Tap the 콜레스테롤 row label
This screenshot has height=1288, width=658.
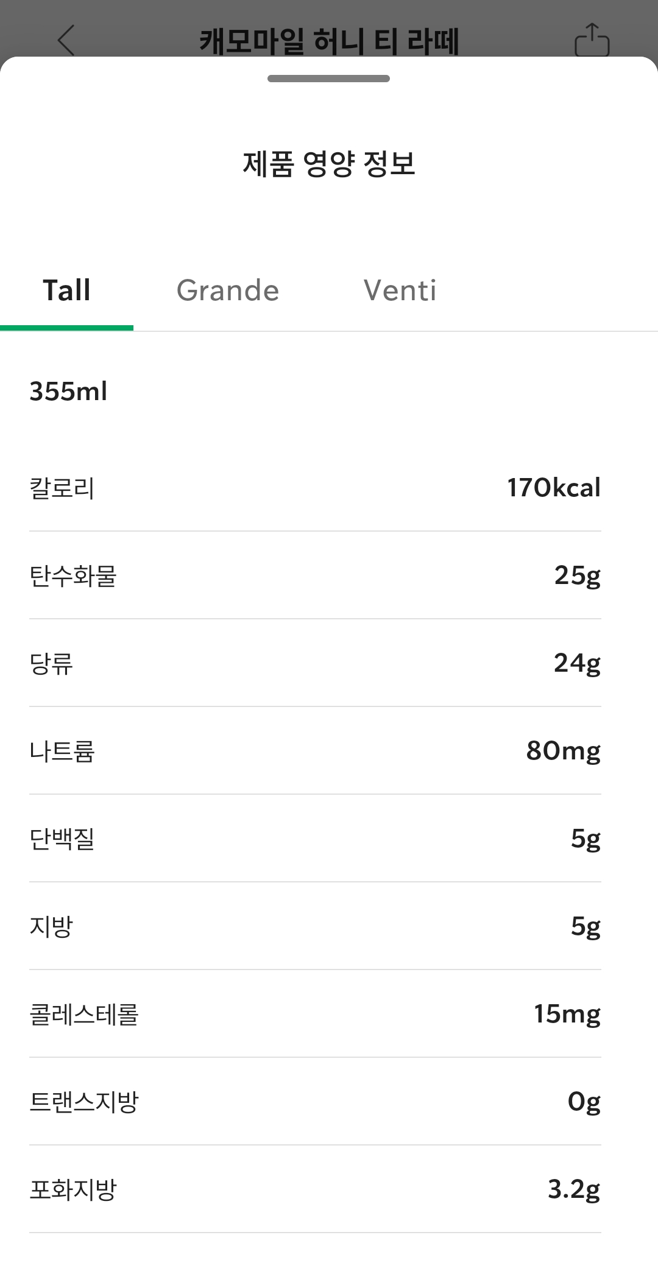point(84,1015)
